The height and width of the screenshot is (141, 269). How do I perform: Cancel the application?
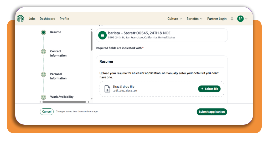(47, 112)
